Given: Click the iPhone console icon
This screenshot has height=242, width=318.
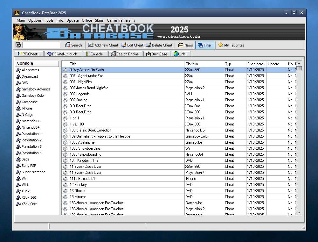Looking at the screenshot, I should coord(19,108).
